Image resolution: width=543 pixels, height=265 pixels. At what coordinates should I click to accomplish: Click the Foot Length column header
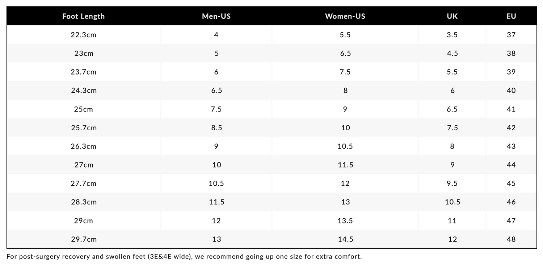click(x=84, y=16)
